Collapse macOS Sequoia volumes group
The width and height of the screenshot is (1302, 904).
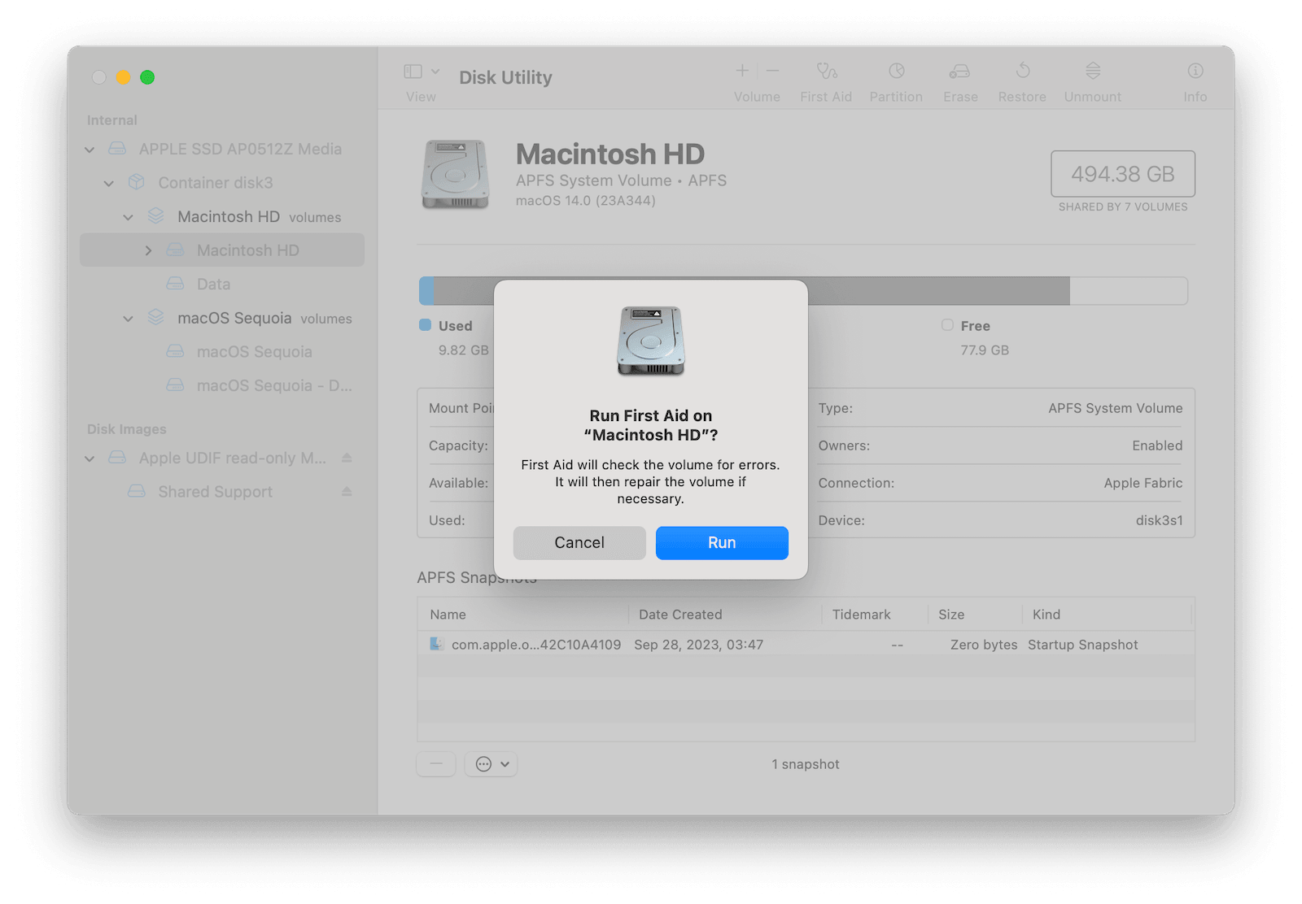point(129,319)
